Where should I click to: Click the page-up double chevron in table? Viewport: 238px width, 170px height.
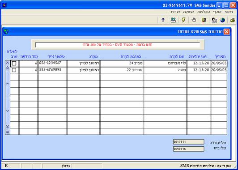pos(8,68)
